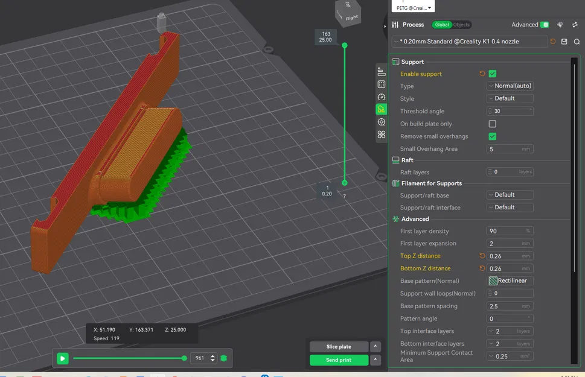585x377 pixels.
Task: Click the Send print button
Action: coord(339,360)
